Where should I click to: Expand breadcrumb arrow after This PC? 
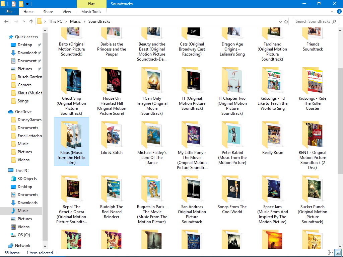66,21
